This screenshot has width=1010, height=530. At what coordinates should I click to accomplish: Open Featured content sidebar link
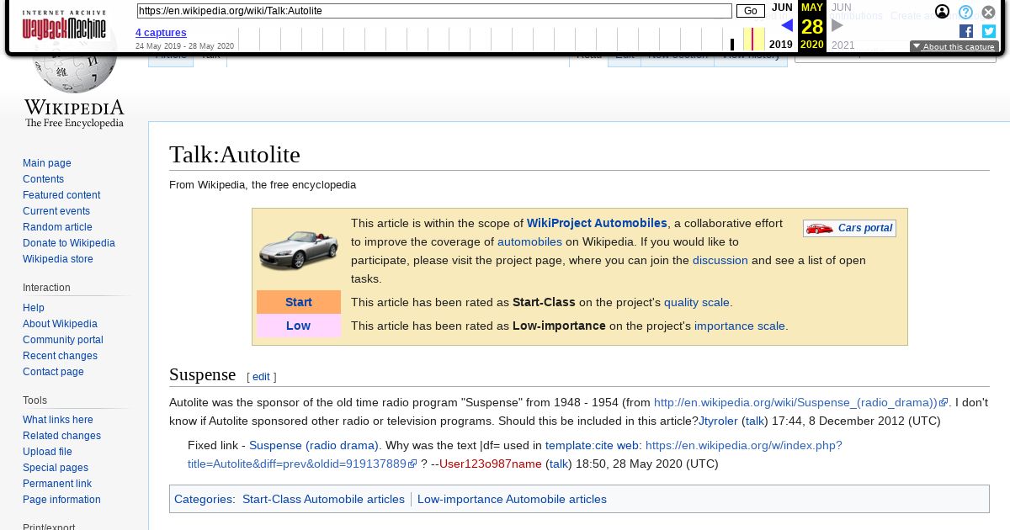pos(61,195)
